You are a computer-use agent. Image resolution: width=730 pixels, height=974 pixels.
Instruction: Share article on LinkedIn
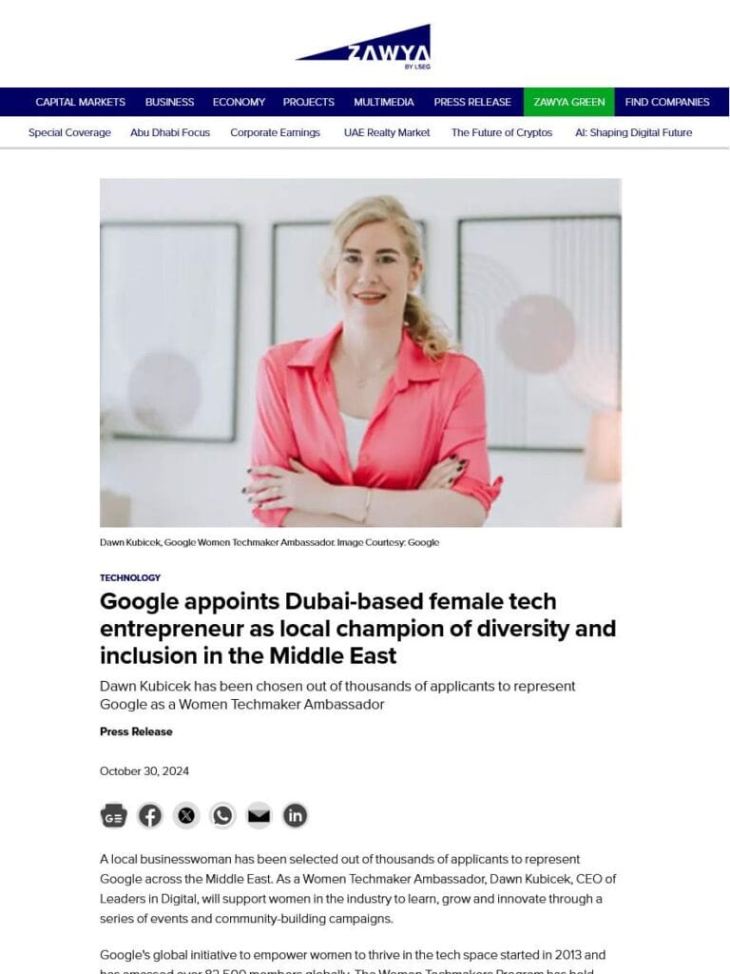point(295,815)
